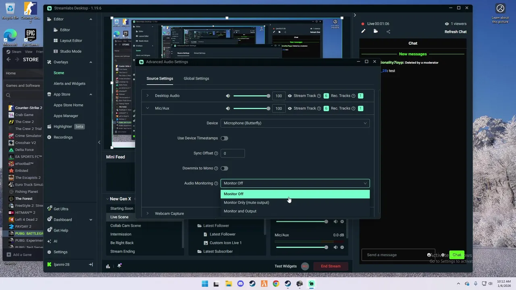Enable Downmix to Mono switch
This screenshot has width=516, height=290.
coord(224,168)
